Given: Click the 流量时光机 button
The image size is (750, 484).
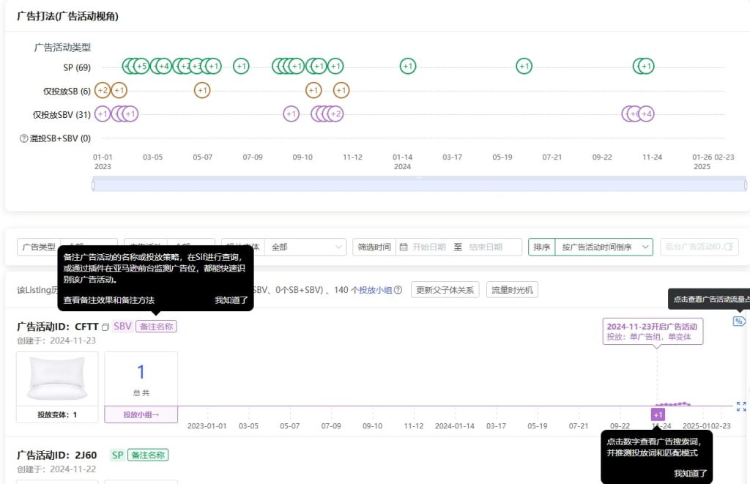Looking at the screenshot, I should (x=513, y=290).
